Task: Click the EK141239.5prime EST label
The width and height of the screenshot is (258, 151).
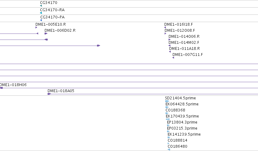Action: tap(184, 134)
